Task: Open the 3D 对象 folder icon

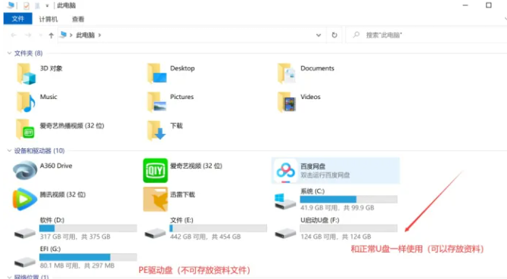Action: [x=26, y=73]
